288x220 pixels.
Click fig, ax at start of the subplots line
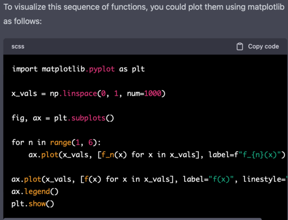pos(26,118)
